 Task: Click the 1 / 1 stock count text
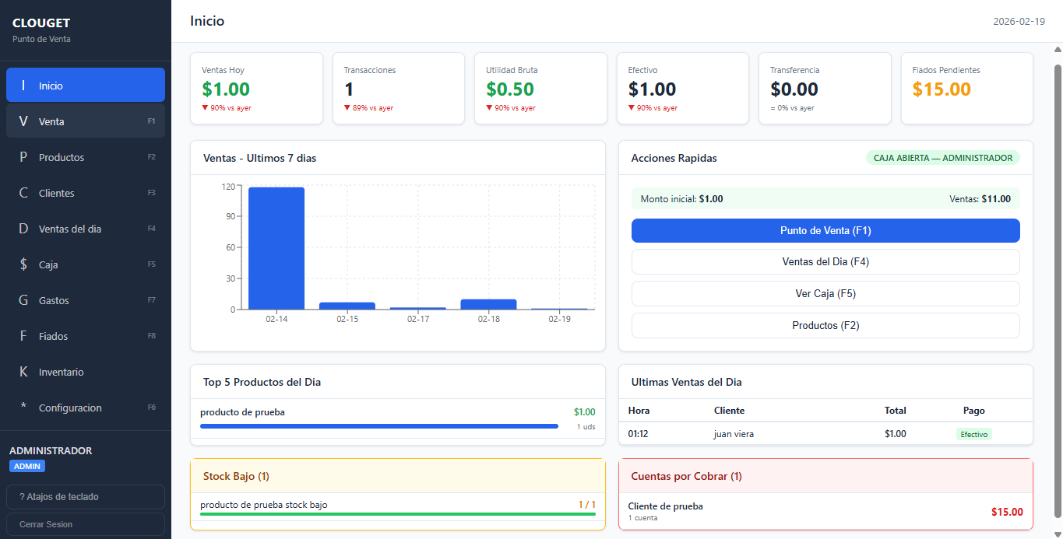(587, 505)
